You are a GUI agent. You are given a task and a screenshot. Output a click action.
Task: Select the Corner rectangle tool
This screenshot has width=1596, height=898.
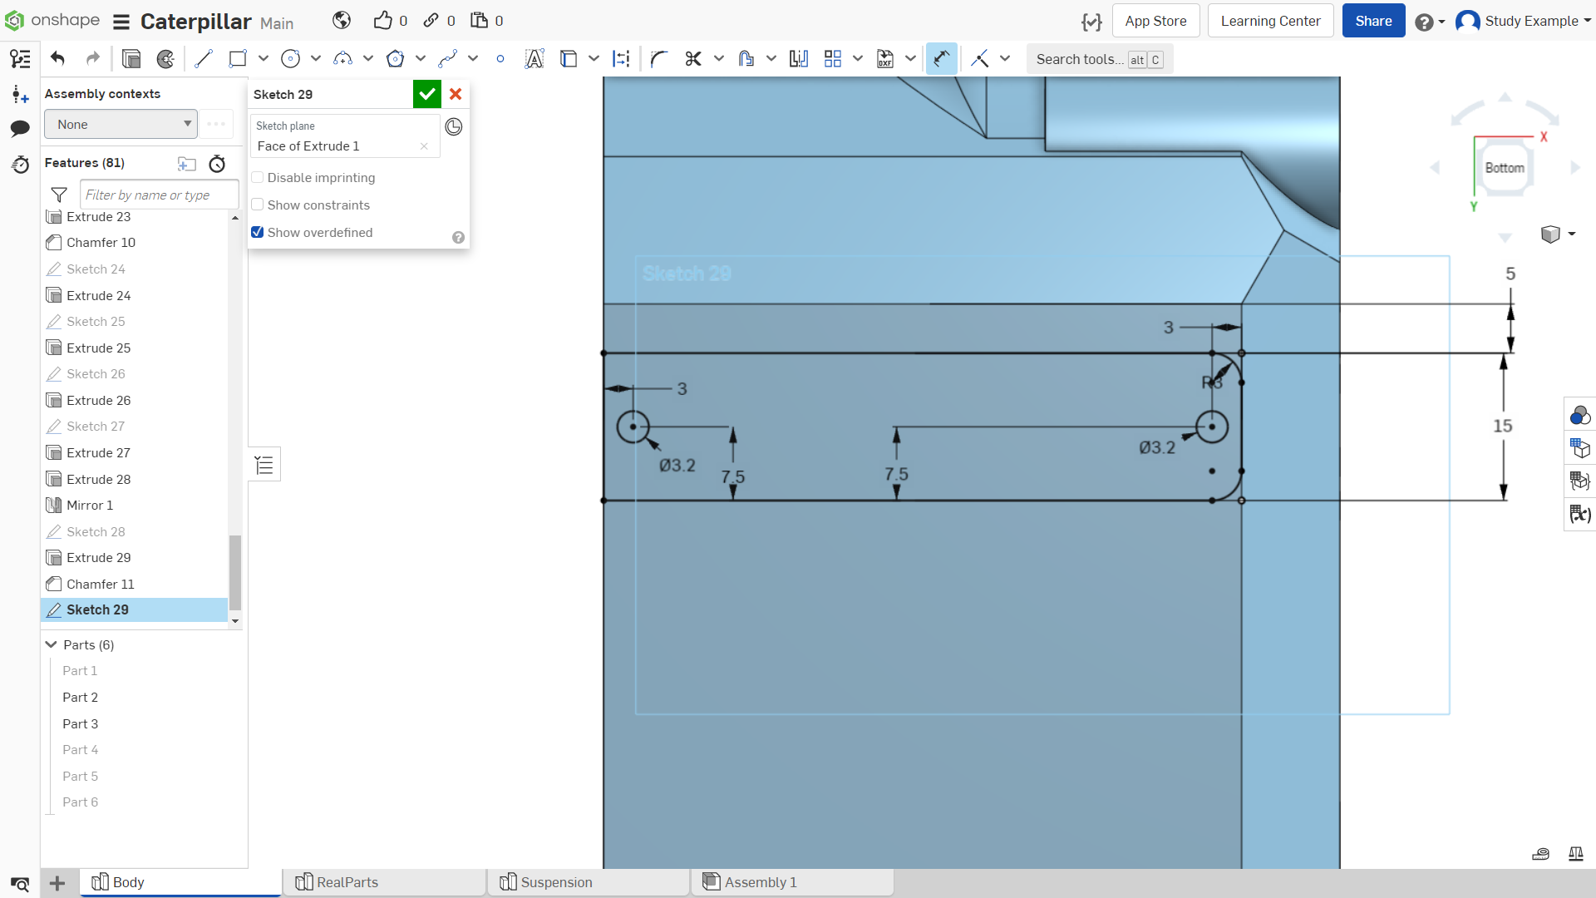click(239, 58)
